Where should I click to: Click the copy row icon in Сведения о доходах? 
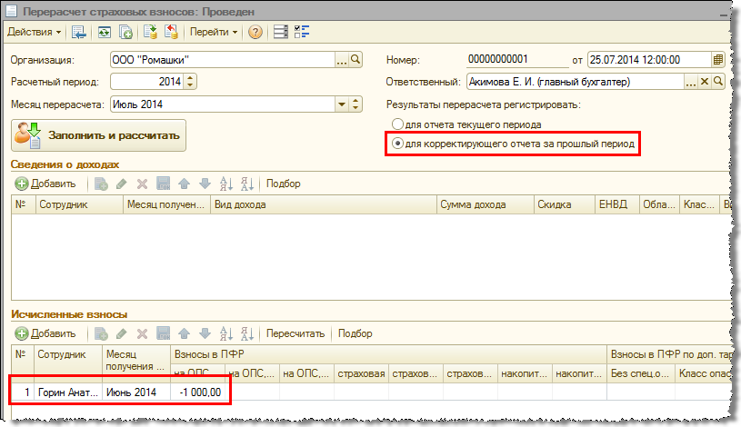point(101,184)
